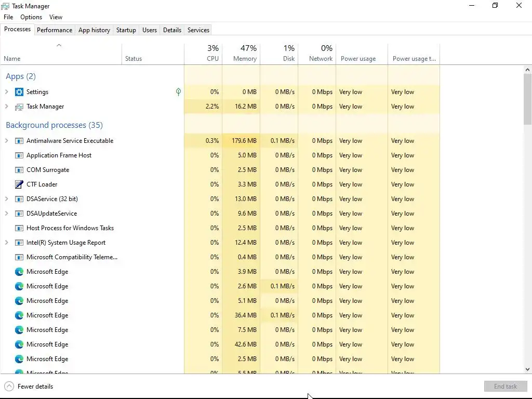Click the Apps (2) group heading
532x399 pixels.
click(21, 76)
